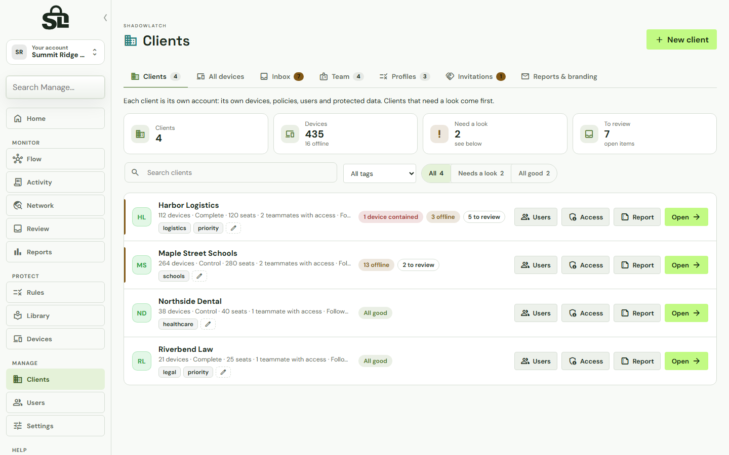Click the MS avatar for Maple Street Schools
This screenshot has width=729, height=455.
142,265
